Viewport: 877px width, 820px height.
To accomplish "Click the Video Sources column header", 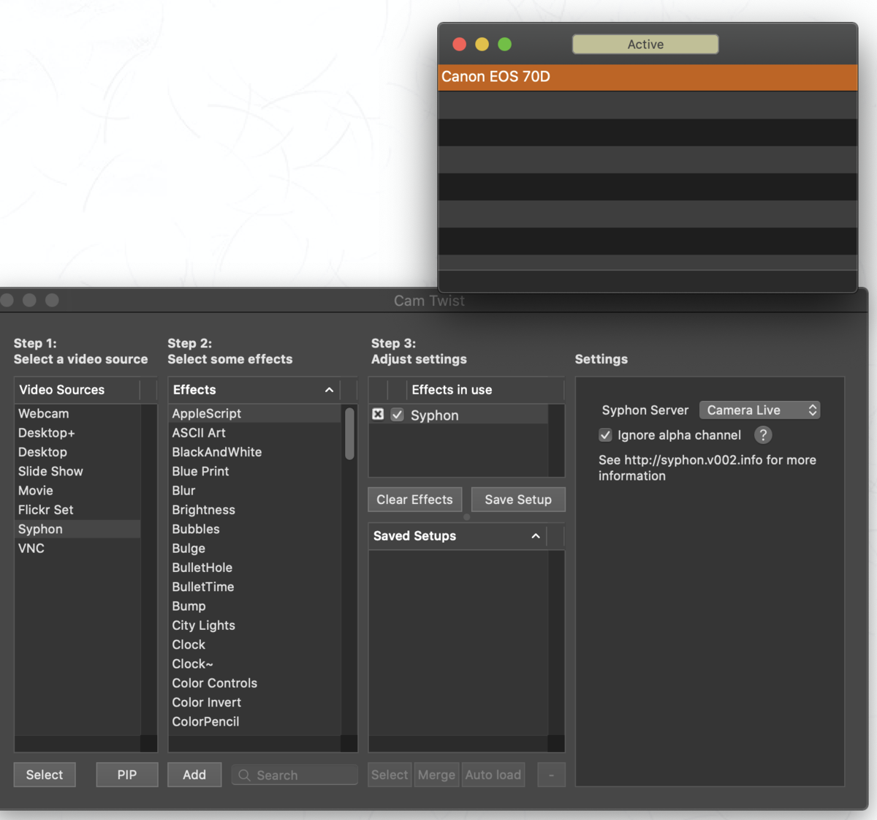I will tap(77, 390).
